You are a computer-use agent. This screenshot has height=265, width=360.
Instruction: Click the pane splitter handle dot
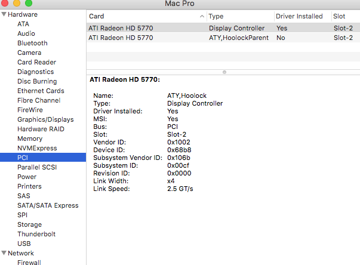pos(224,72)
